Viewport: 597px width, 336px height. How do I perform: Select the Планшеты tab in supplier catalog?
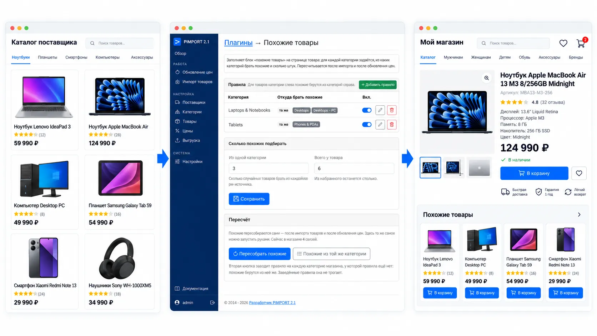tap(47, 57)
